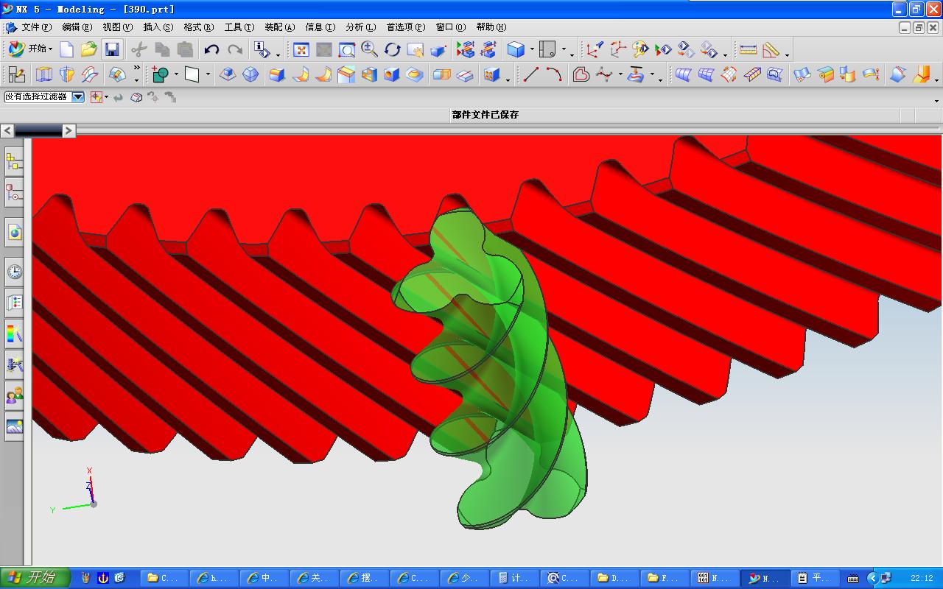This screenshot has height=589, width=943.
Task: Click the left scroll arrow above the viewport
Action: (7, 130)
